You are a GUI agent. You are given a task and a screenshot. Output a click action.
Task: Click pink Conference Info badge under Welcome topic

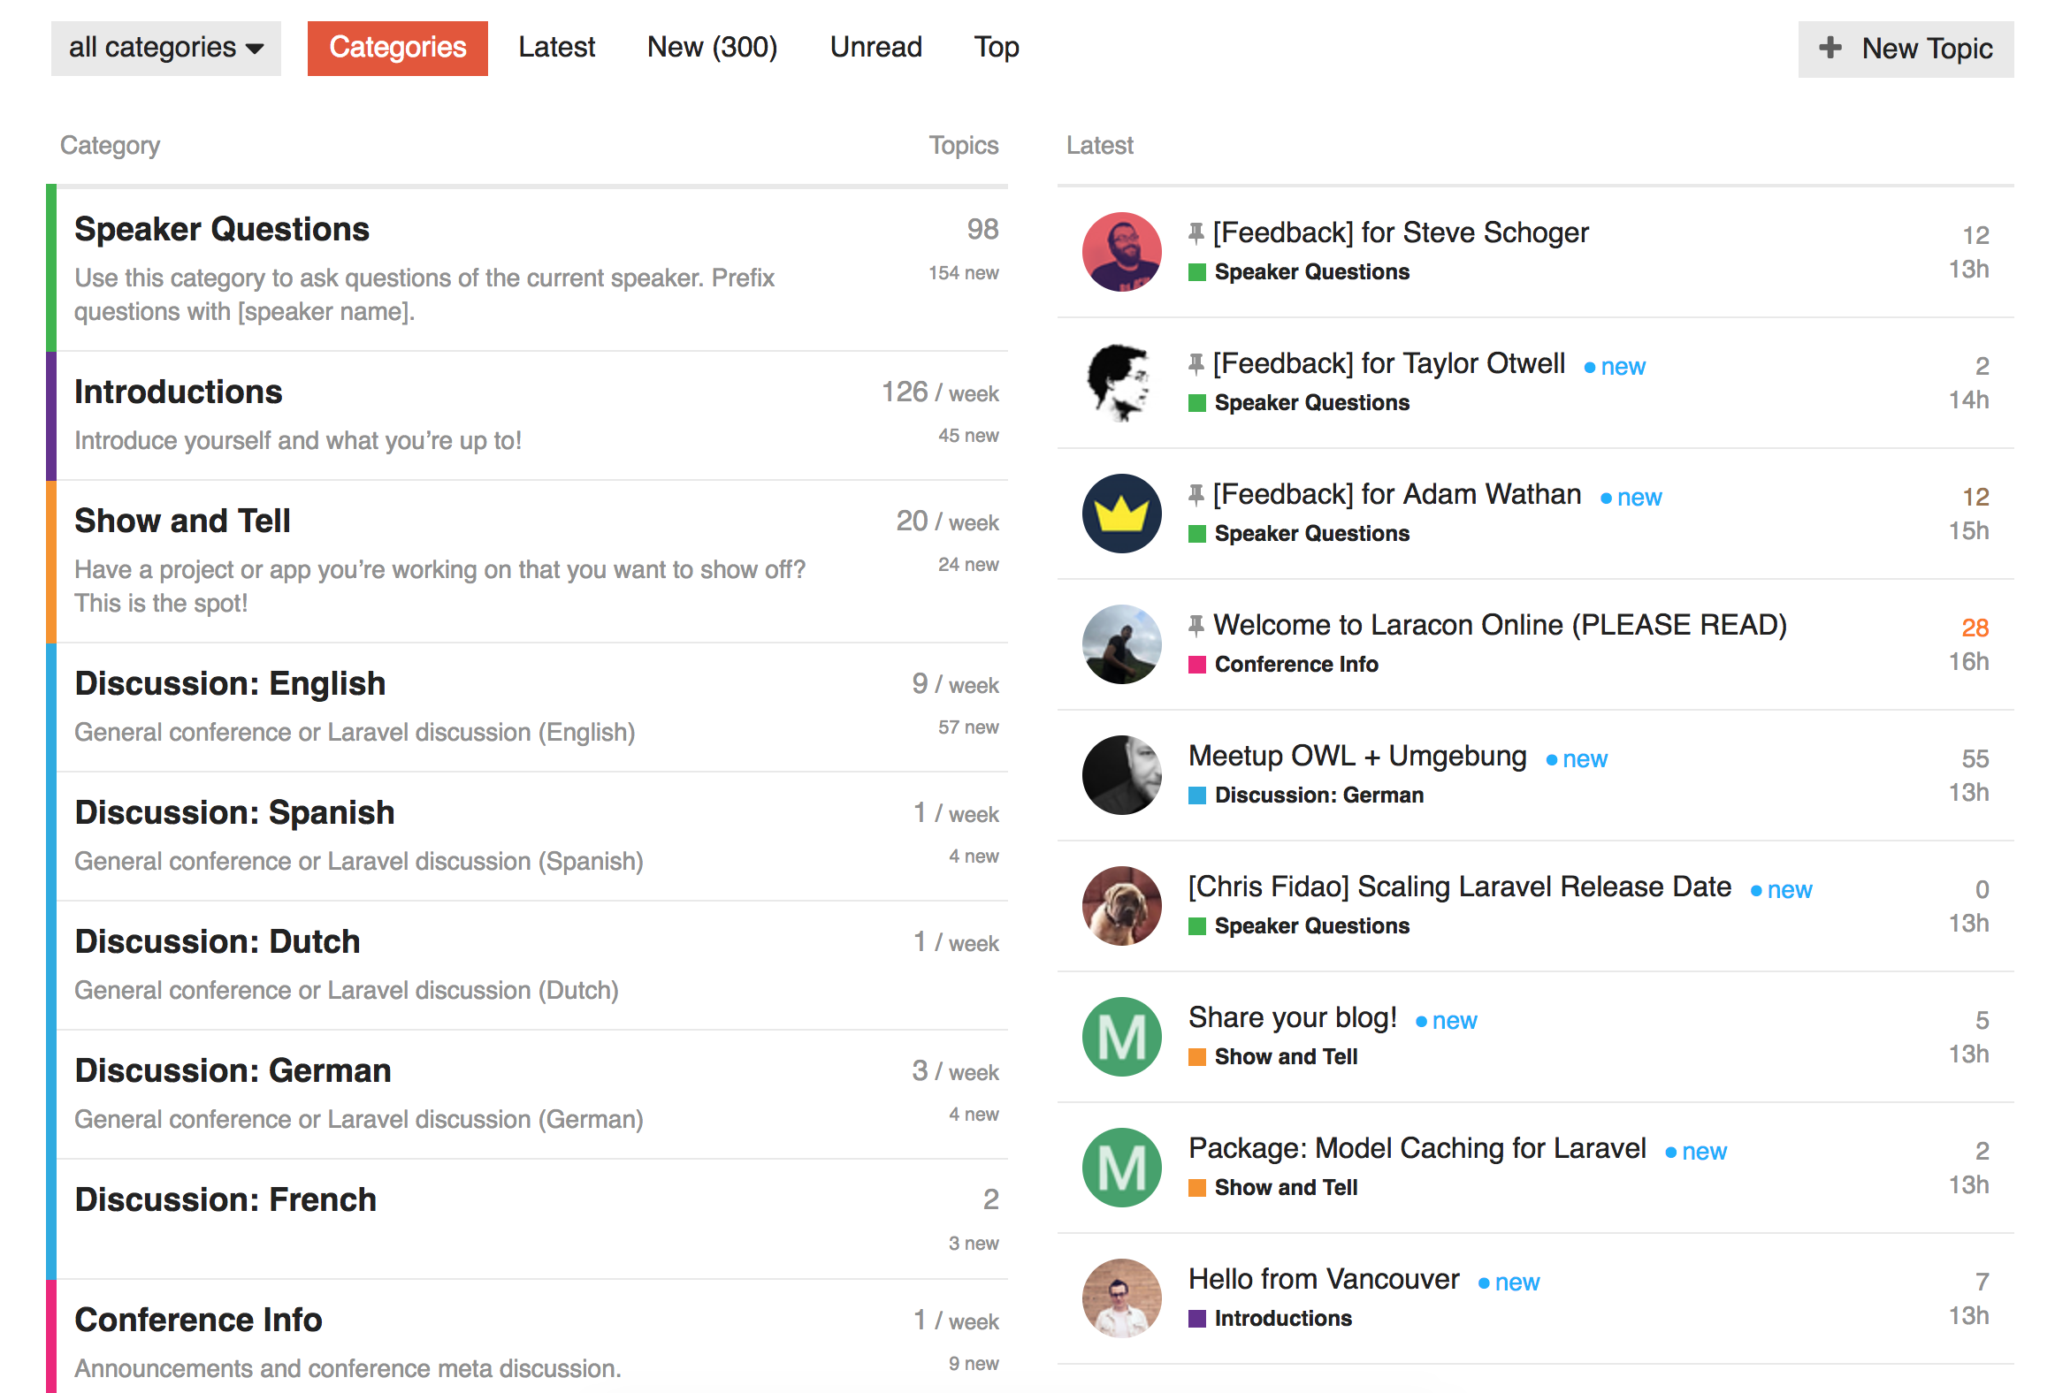1283,665
